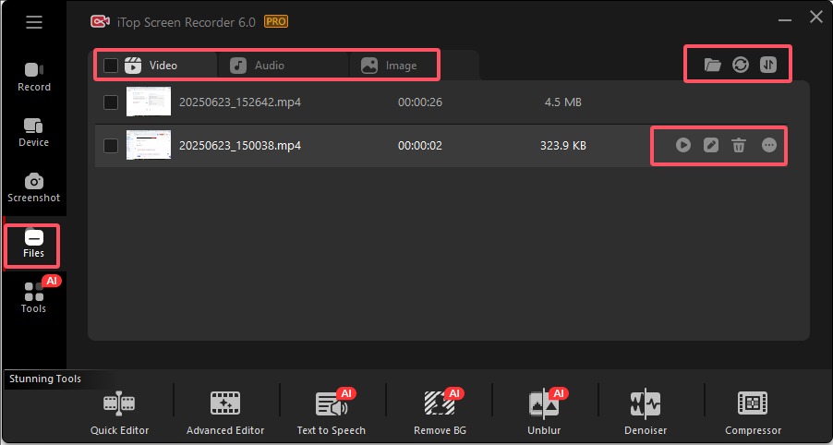
Task: Open the Device recording section
Action: [x=33, y=132]
